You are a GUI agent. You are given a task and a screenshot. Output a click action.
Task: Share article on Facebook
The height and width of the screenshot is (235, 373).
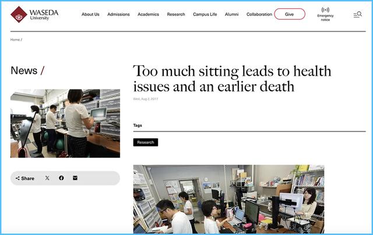[x=61, y=178]
